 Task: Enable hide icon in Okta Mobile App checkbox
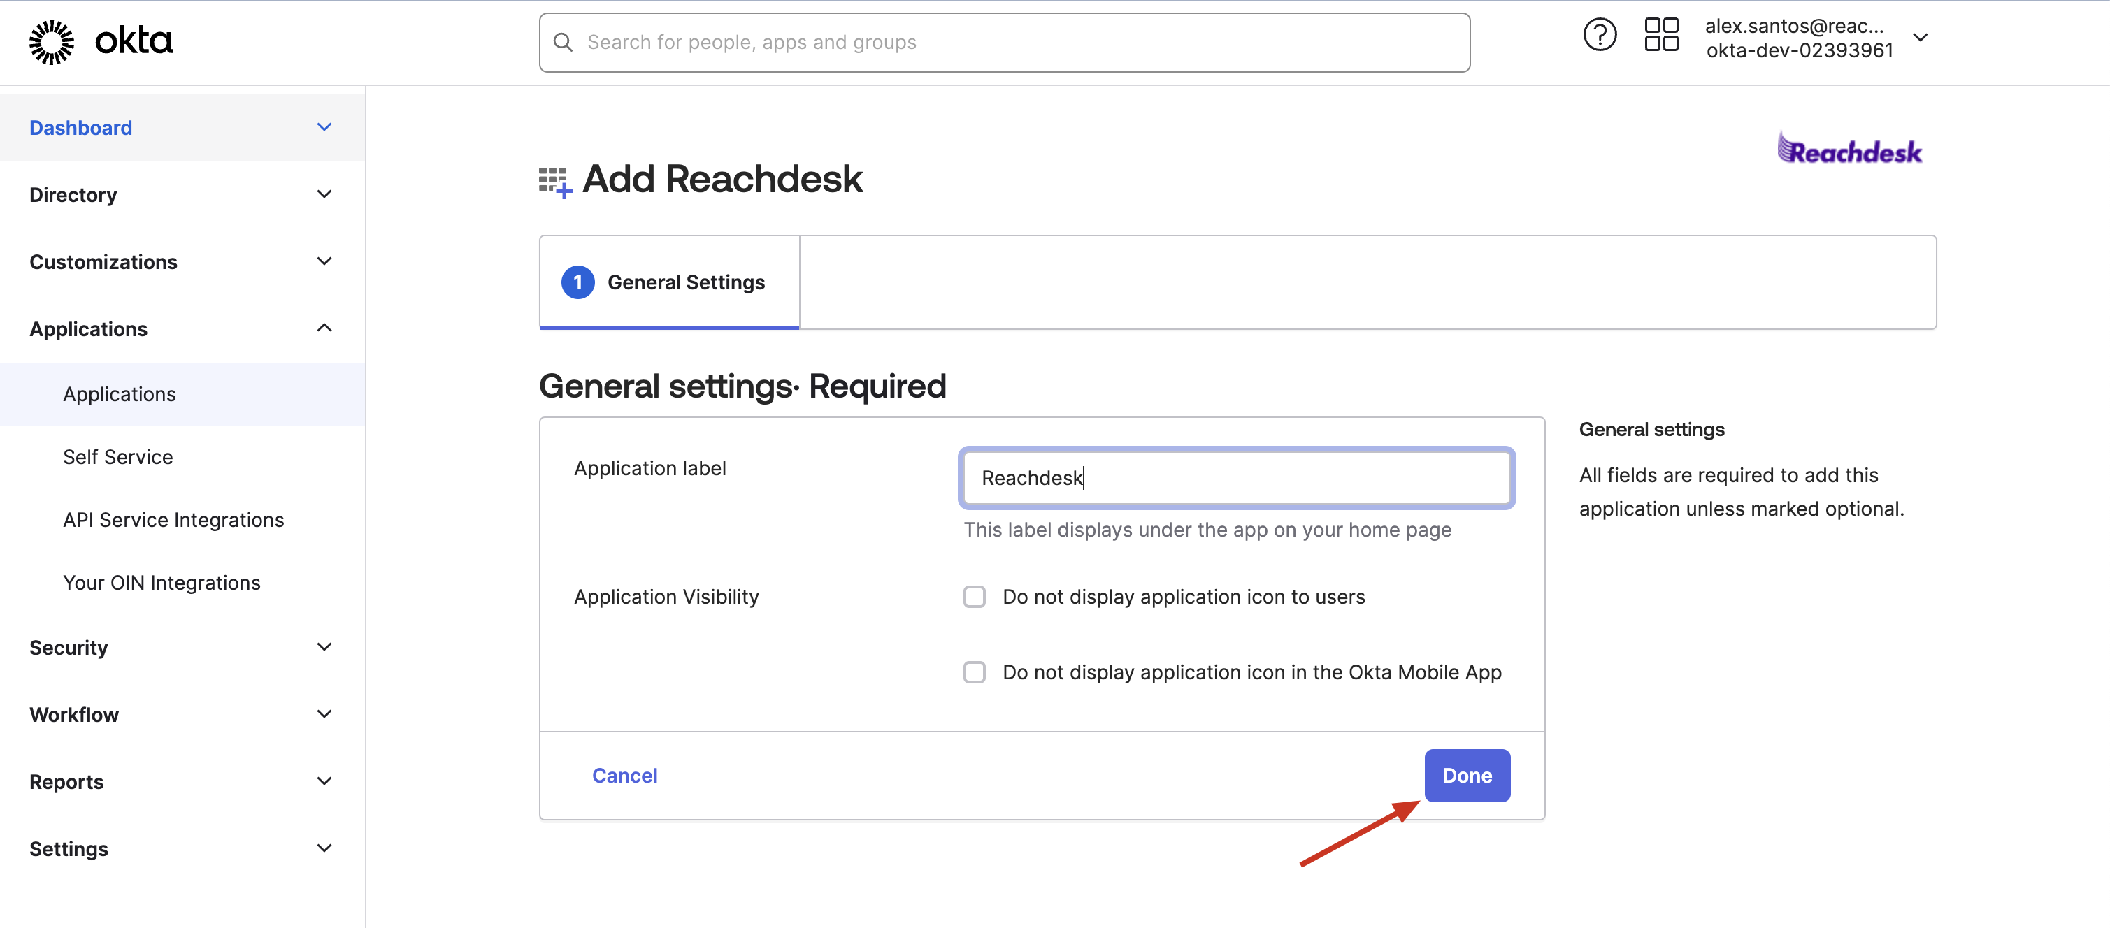click(974, 672)
